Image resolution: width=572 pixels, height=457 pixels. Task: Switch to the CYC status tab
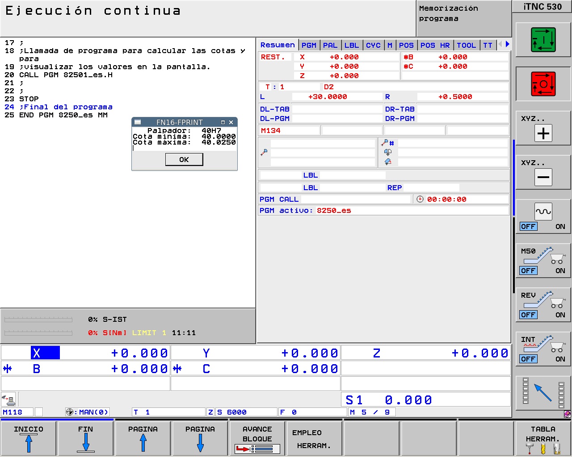373,45
